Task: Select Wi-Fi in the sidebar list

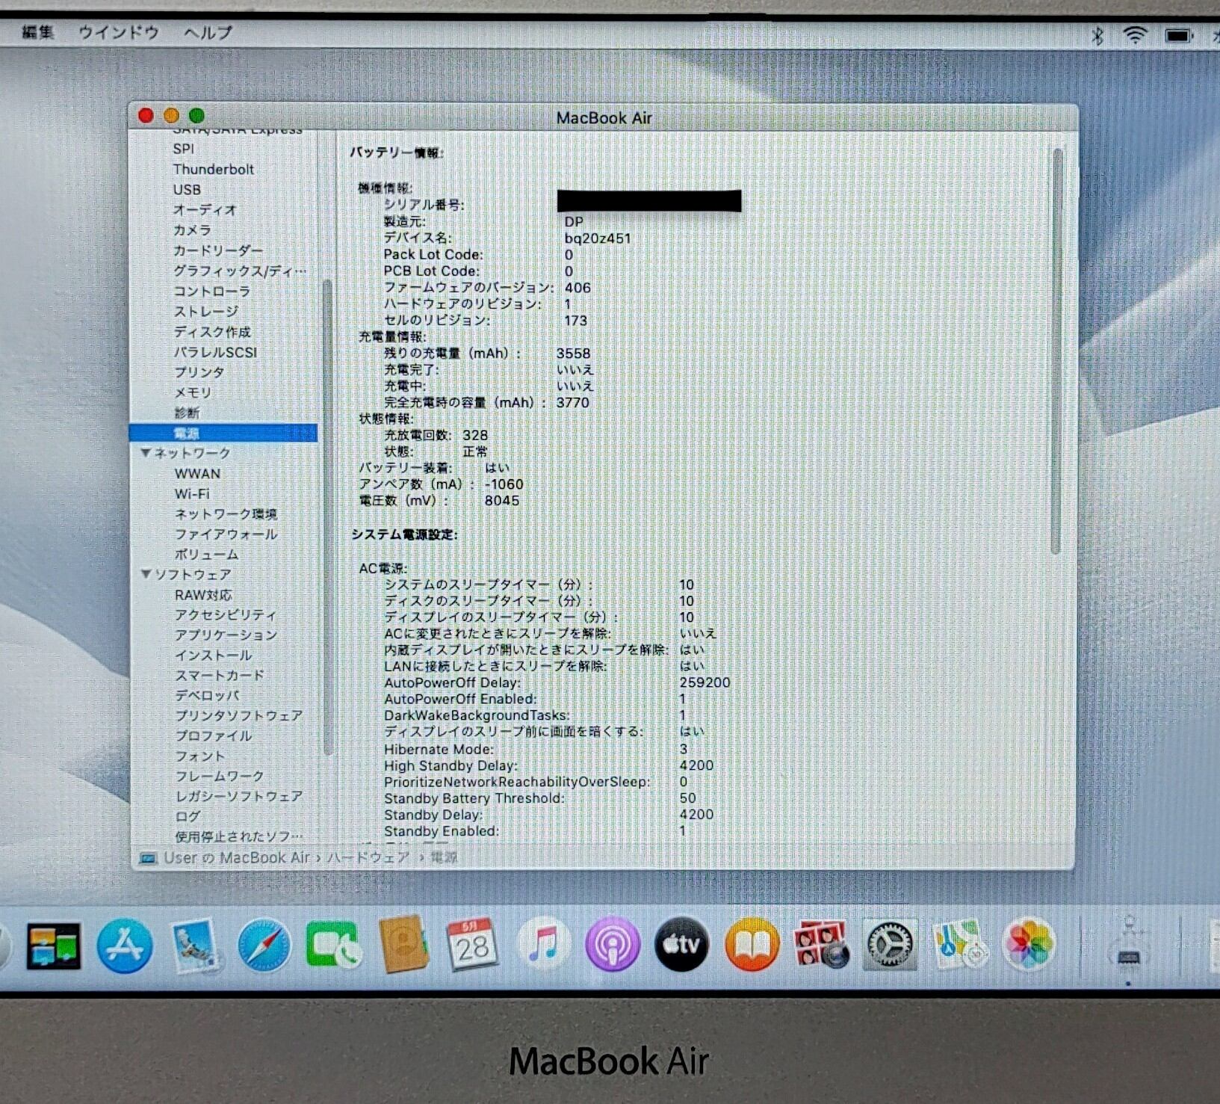Action: (x=192, y=493)
